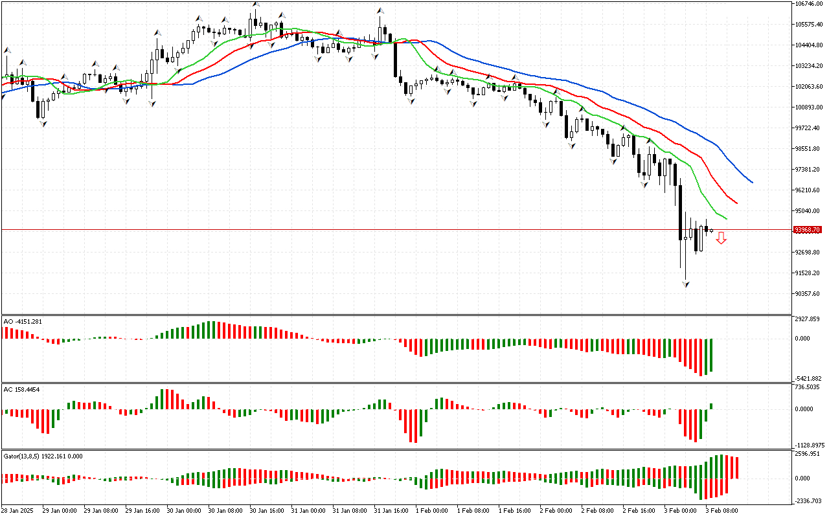Click the -5421.882 AO scale value
The image size is (829, 518).
808,379
